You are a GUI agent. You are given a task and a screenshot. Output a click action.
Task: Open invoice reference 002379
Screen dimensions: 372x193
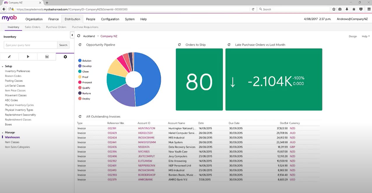(x=112, y=180)
